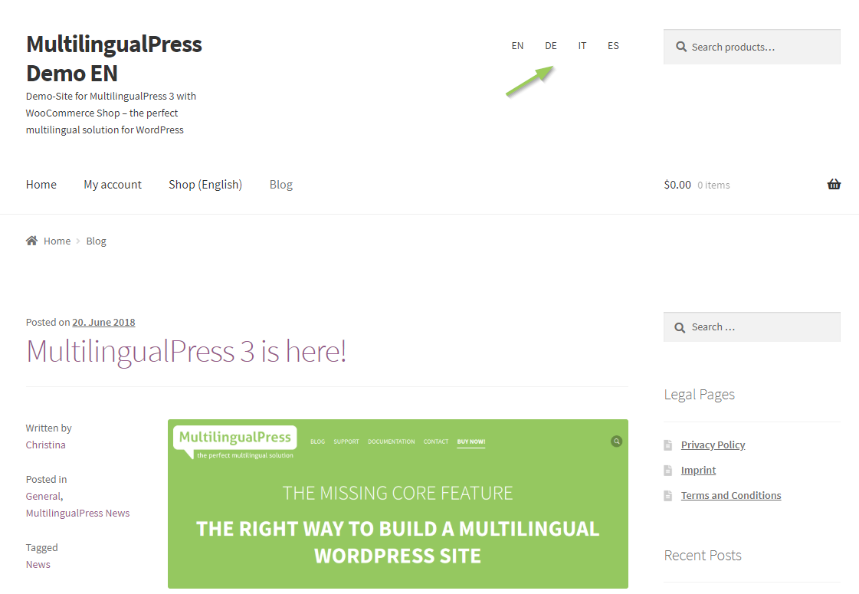Click the $0.00 cart total
859x594 pixels.
[x=677, y=185]
